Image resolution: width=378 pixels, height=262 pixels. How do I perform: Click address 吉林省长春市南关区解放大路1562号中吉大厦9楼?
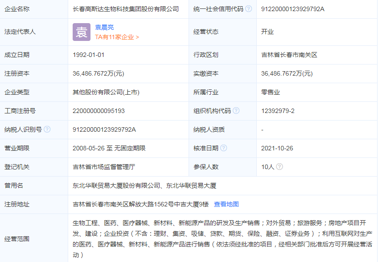click(x=140, y=204)
